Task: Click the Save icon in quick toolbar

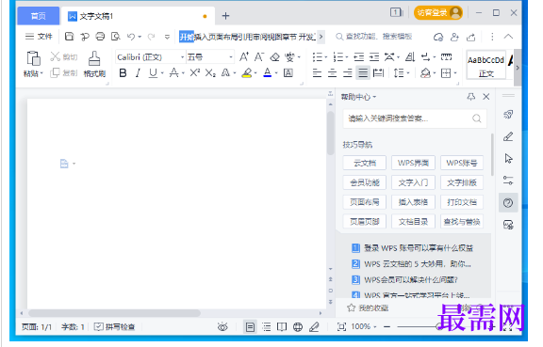Action: coord(69,37)
